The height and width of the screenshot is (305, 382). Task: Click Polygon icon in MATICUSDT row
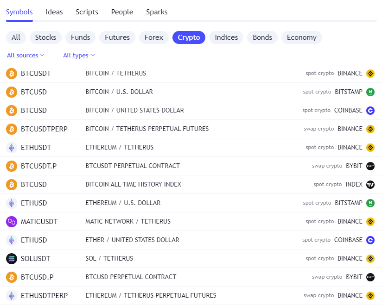pyautogui.click(x=12, y=222)
